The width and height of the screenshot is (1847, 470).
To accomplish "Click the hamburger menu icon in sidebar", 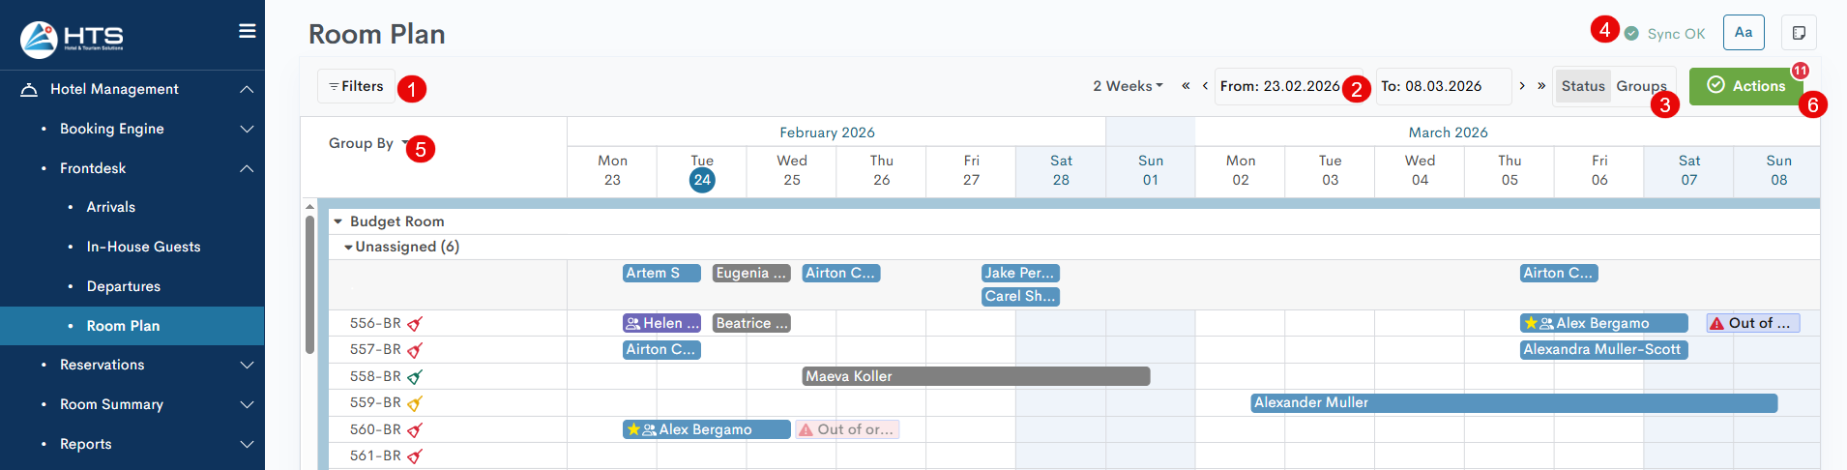I will [x=248, y=31].
